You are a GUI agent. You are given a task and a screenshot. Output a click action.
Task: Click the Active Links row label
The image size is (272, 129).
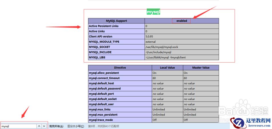[97, 31]
